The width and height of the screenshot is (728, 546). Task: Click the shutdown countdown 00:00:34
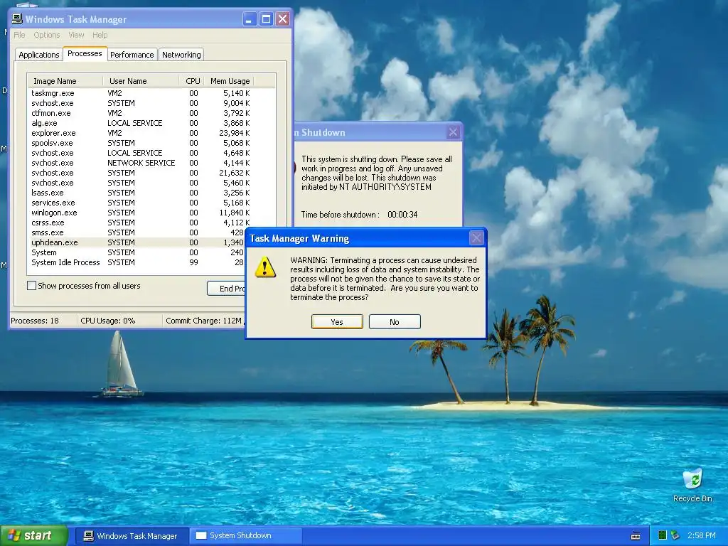coord(402,215)
